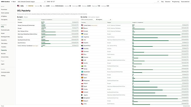Viewport: 191px width, 107px height.
Task: Open Transfers in the sidebar
Action: pyautogui.click(x=4, y=47)
